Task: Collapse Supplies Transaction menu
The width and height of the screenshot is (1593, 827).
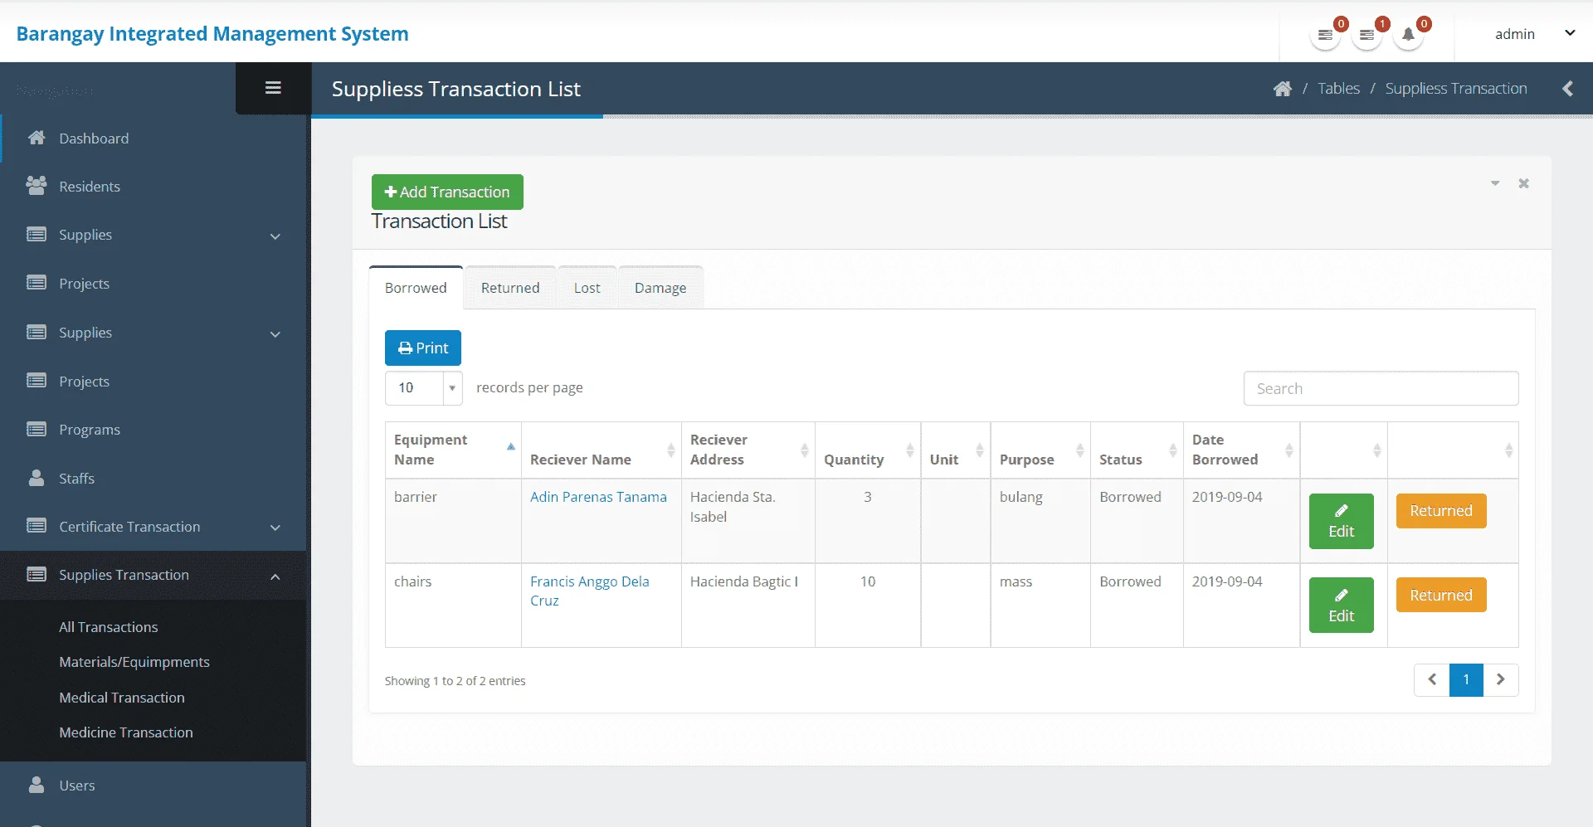Action: pos(153,575)
